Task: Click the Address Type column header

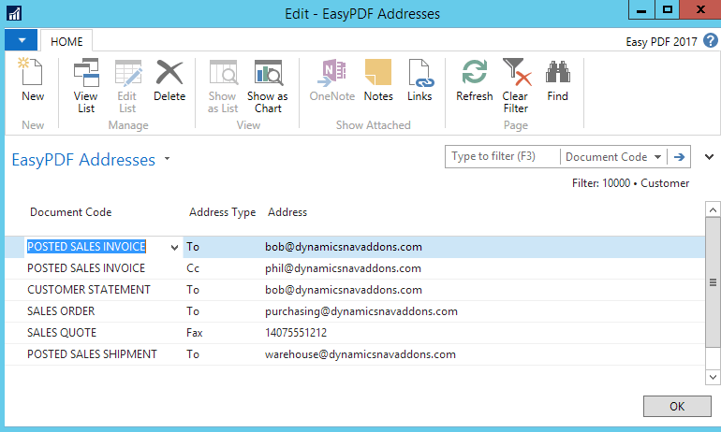Action: (x=223, y=212)
